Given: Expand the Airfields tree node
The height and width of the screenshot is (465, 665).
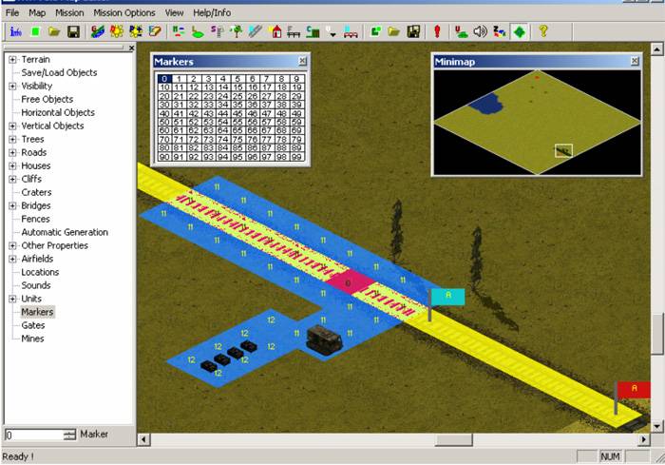Looking at the screenshot, I should tap(12, 259).
